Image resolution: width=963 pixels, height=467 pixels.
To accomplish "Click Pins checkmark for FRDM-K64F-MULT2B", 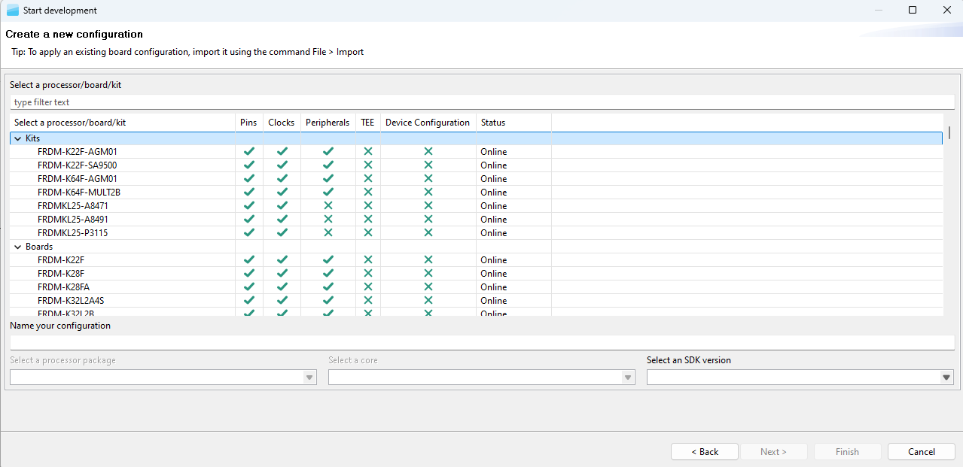I will pyautogui.click(x=249, y=192).
